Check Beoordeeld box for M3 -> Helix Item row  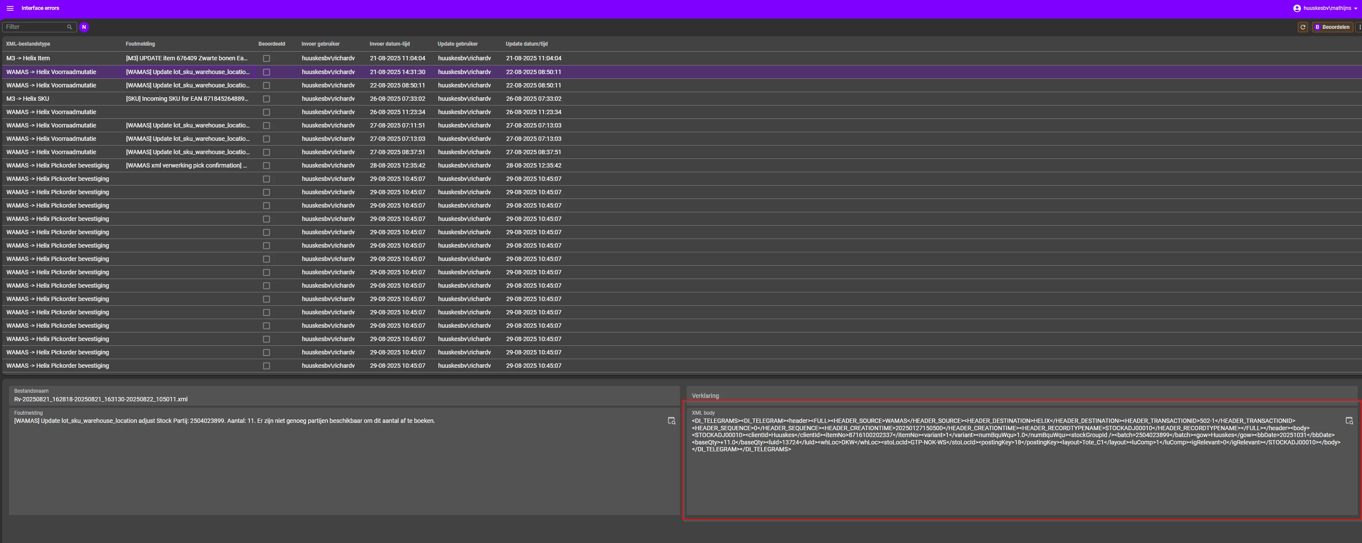click(266, 59)
